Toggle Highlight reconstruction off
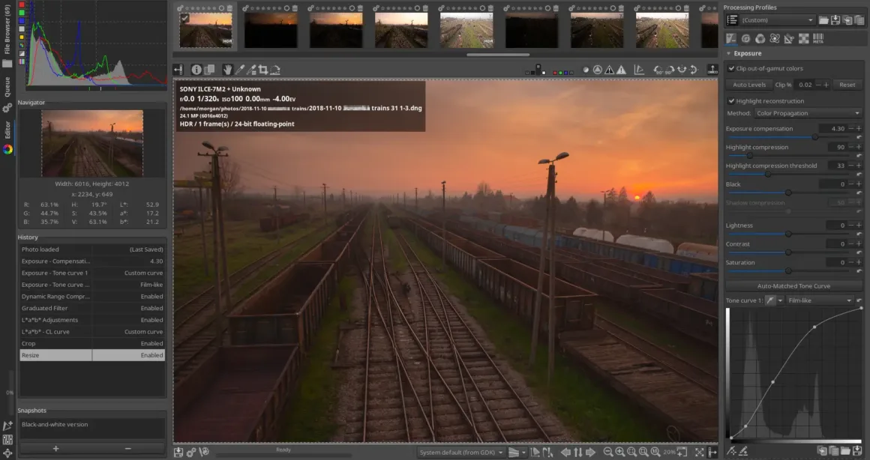 (x=732, y=101)
